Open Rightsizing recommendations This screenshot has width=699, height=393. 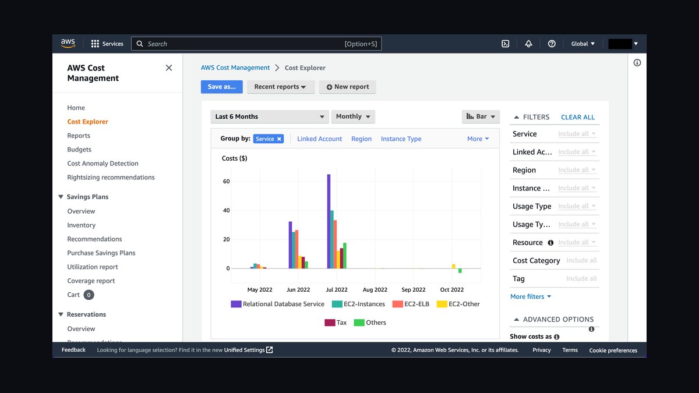[x=111, y=178]
